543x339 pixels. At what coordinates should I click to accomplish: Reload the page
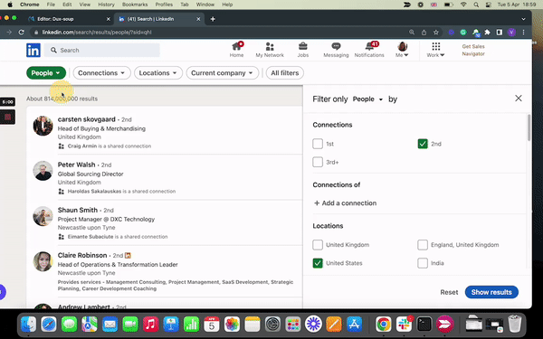22,33
